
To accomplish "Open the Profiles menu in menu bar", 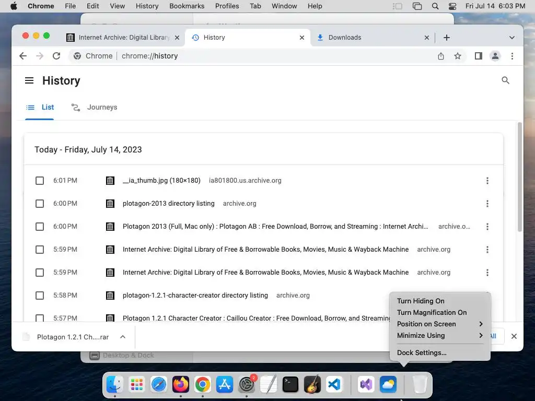I will tap(227, 6).
